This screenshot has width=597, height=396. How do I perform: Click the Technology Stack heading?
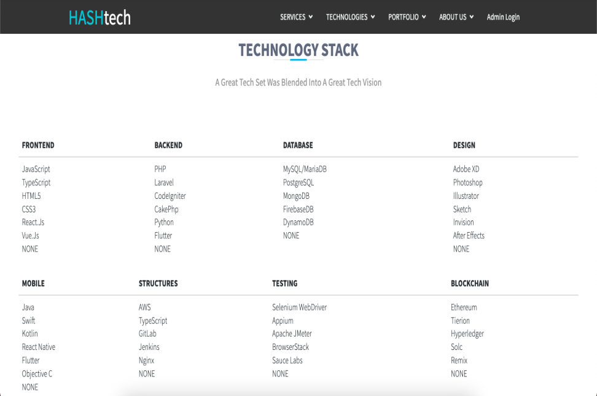[298, 50]
